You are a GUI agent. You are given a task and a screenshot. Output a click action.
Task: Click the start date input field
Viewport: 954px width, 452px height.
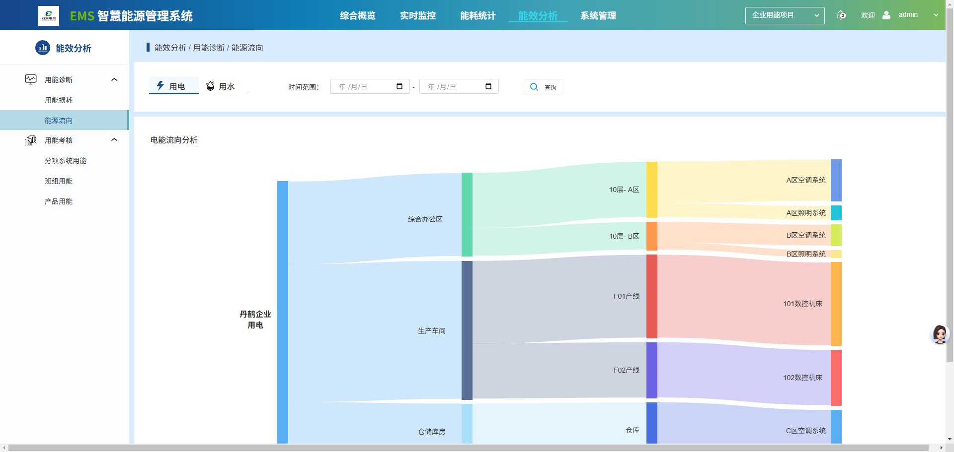coord(370,86)
